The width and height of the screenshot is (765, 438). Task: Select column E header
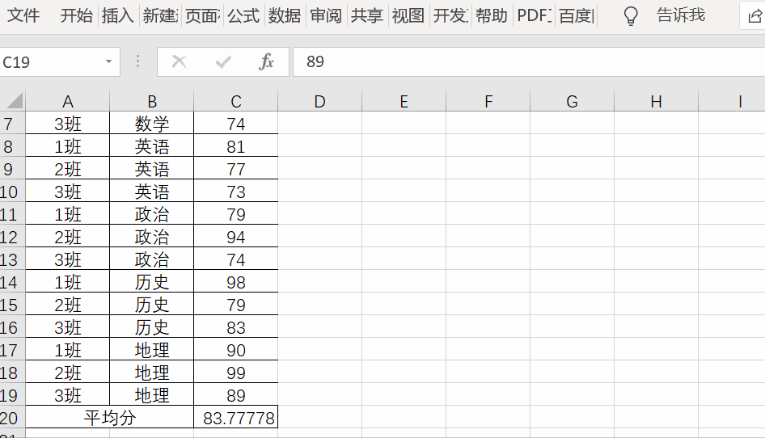click(404, 101)
